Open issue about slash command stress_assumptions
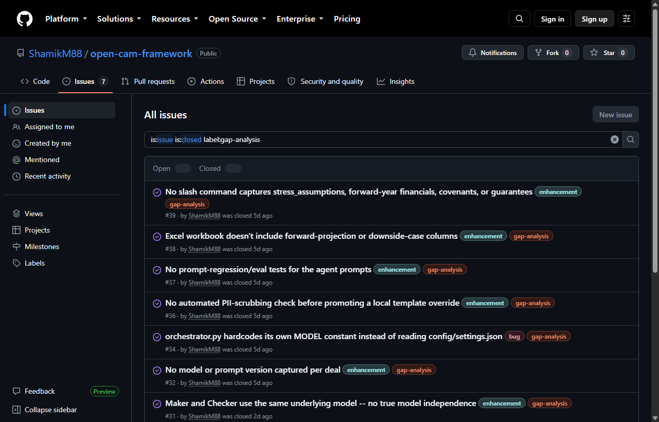 point(349,192)
